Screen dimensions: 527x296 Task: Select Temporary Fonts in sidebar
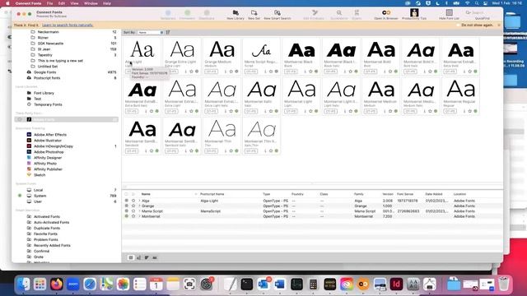(48, 104)
